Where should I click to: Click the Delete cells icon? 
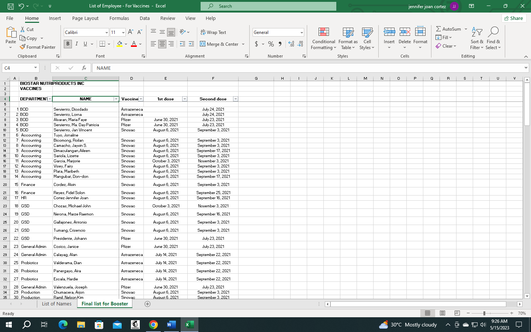tap(405, 32)
